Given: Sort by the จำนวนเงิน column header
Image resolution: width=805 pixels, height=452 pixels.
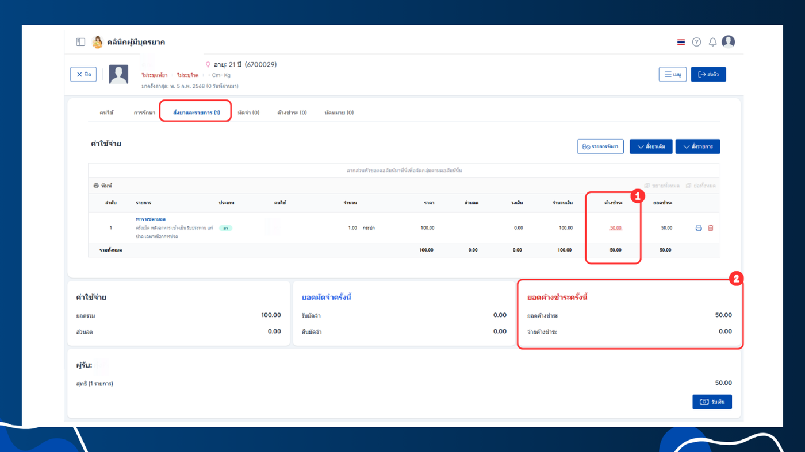Looking at the screenshot, I should click(562, 203).
